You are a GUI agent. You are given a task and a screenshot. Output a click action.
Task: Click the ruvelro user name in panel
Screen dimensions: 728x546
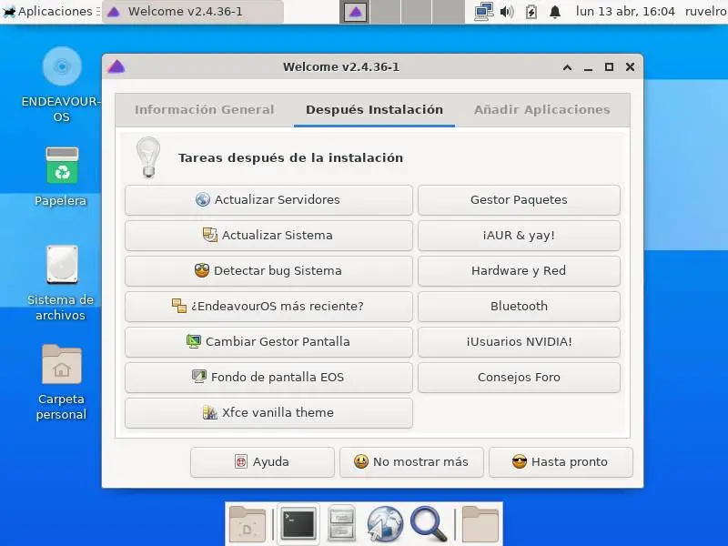tap(706, 11)
